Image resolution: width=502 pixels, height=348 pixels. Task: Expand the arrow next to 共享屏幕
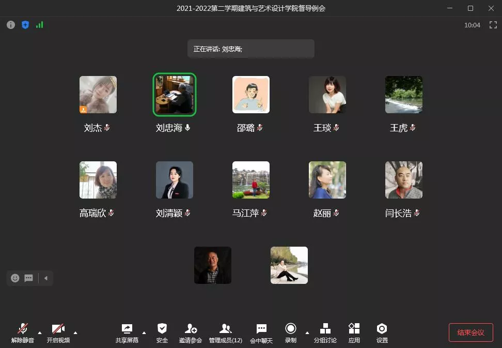(144, 332)
